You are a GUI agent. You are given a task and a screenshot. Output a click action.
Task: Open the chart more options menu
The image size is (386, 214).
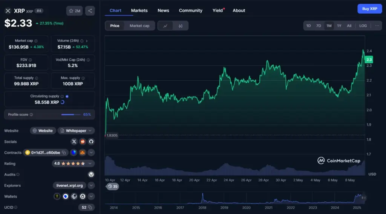[x=377, y=26]
